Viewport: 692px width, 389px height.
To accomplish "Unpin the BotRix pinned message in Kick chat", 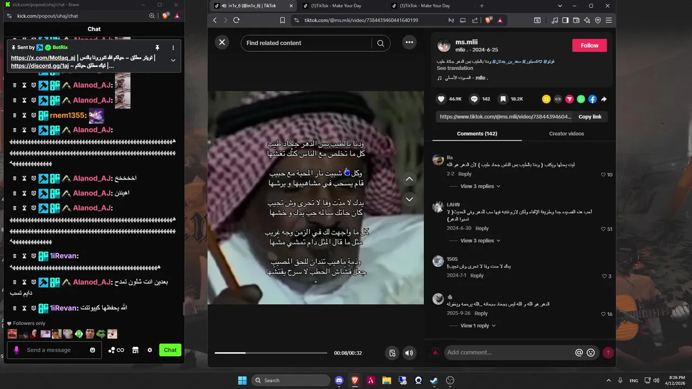I will 157,48.
